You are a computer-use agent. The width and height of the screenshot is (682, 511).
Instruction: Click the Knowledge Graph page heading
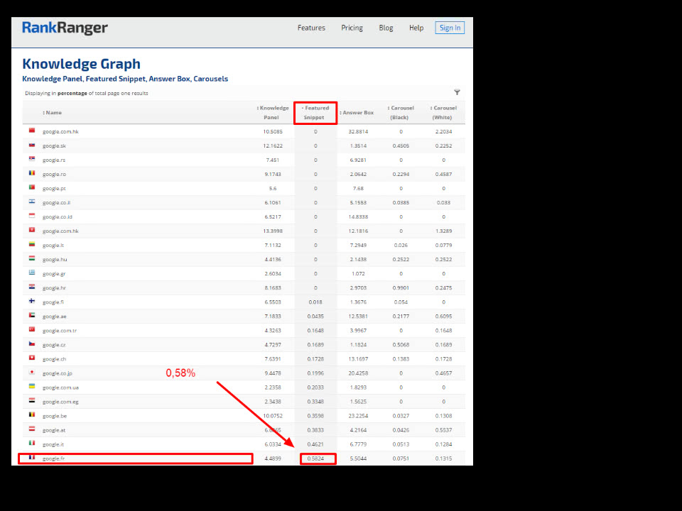tap(81, 64)
